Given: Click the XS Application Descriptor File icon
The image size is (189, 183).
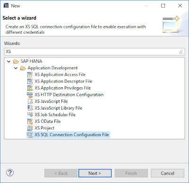Looking at the screenshot, I should pos(30,81).
